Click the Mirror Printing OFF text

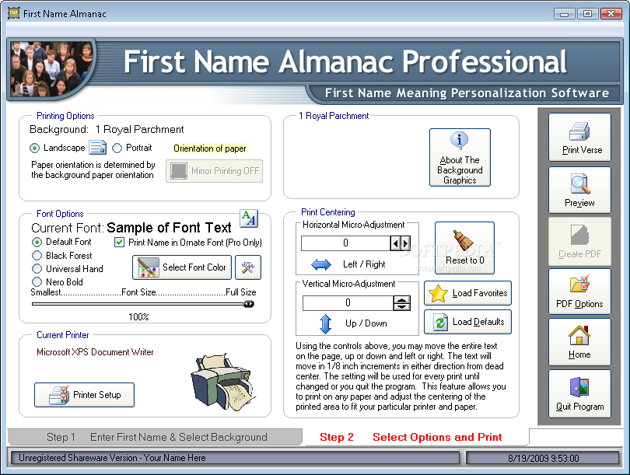[225, 171]
